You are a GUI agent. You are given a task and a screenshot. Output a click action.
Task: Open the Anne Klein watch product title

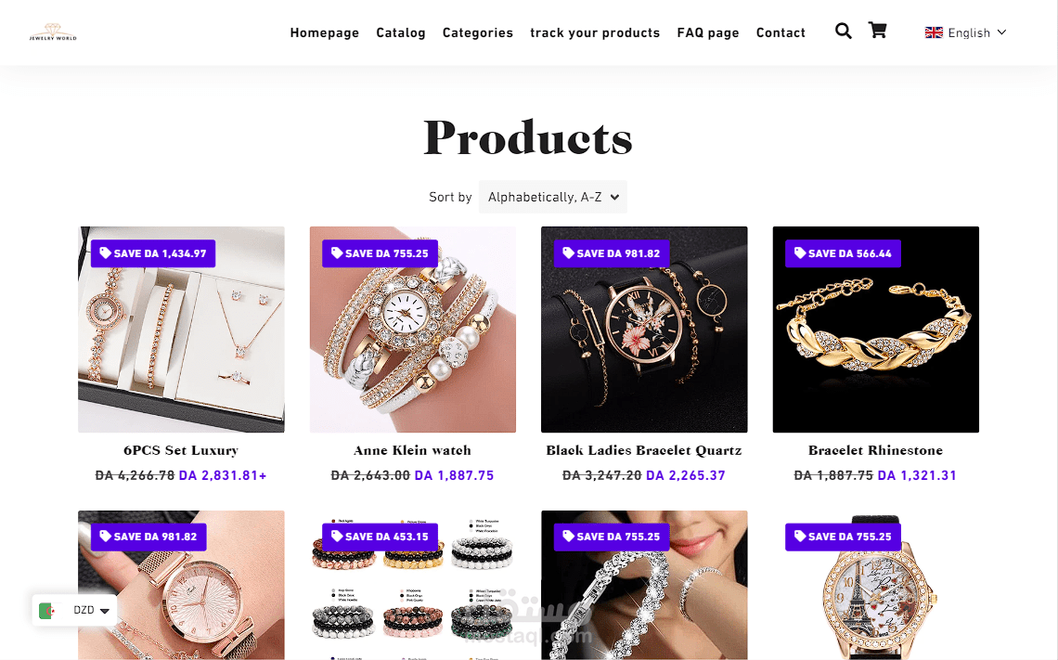click(x=412, y=450)
